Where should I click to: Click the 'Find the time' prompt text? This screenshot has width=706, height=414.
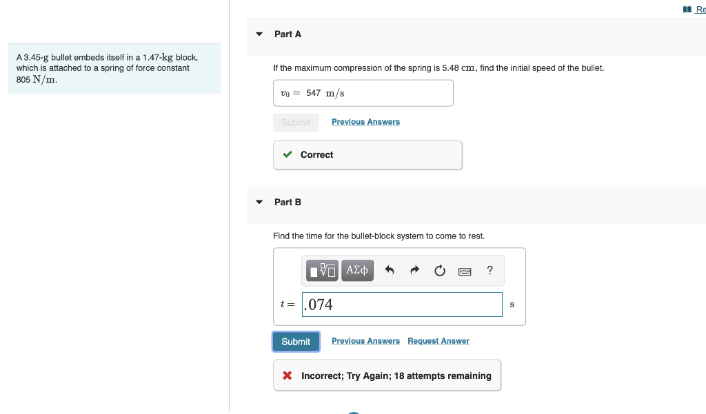pos(379,236)
